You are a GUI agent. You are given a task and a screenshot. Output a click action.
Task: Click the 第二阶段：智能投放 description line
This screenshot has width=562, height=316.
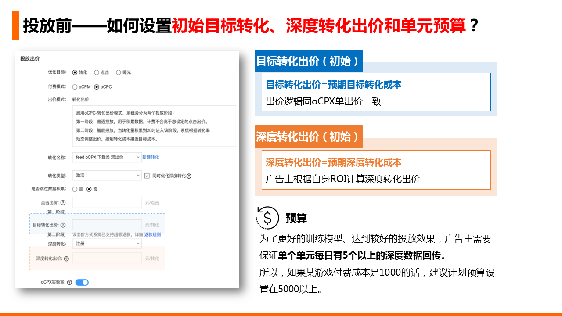click(143, 130)
